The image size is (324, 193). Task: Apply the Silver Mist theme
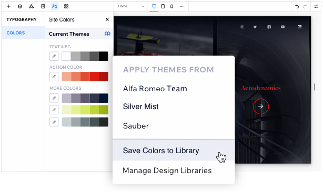(x=141, y=106)
